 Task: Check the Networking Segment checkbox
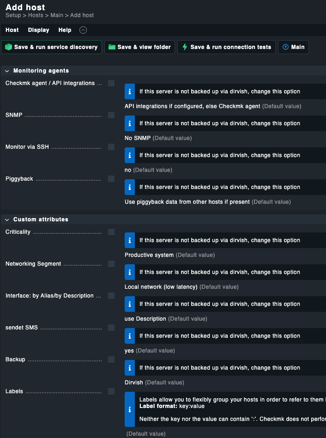tap(111, 264)
